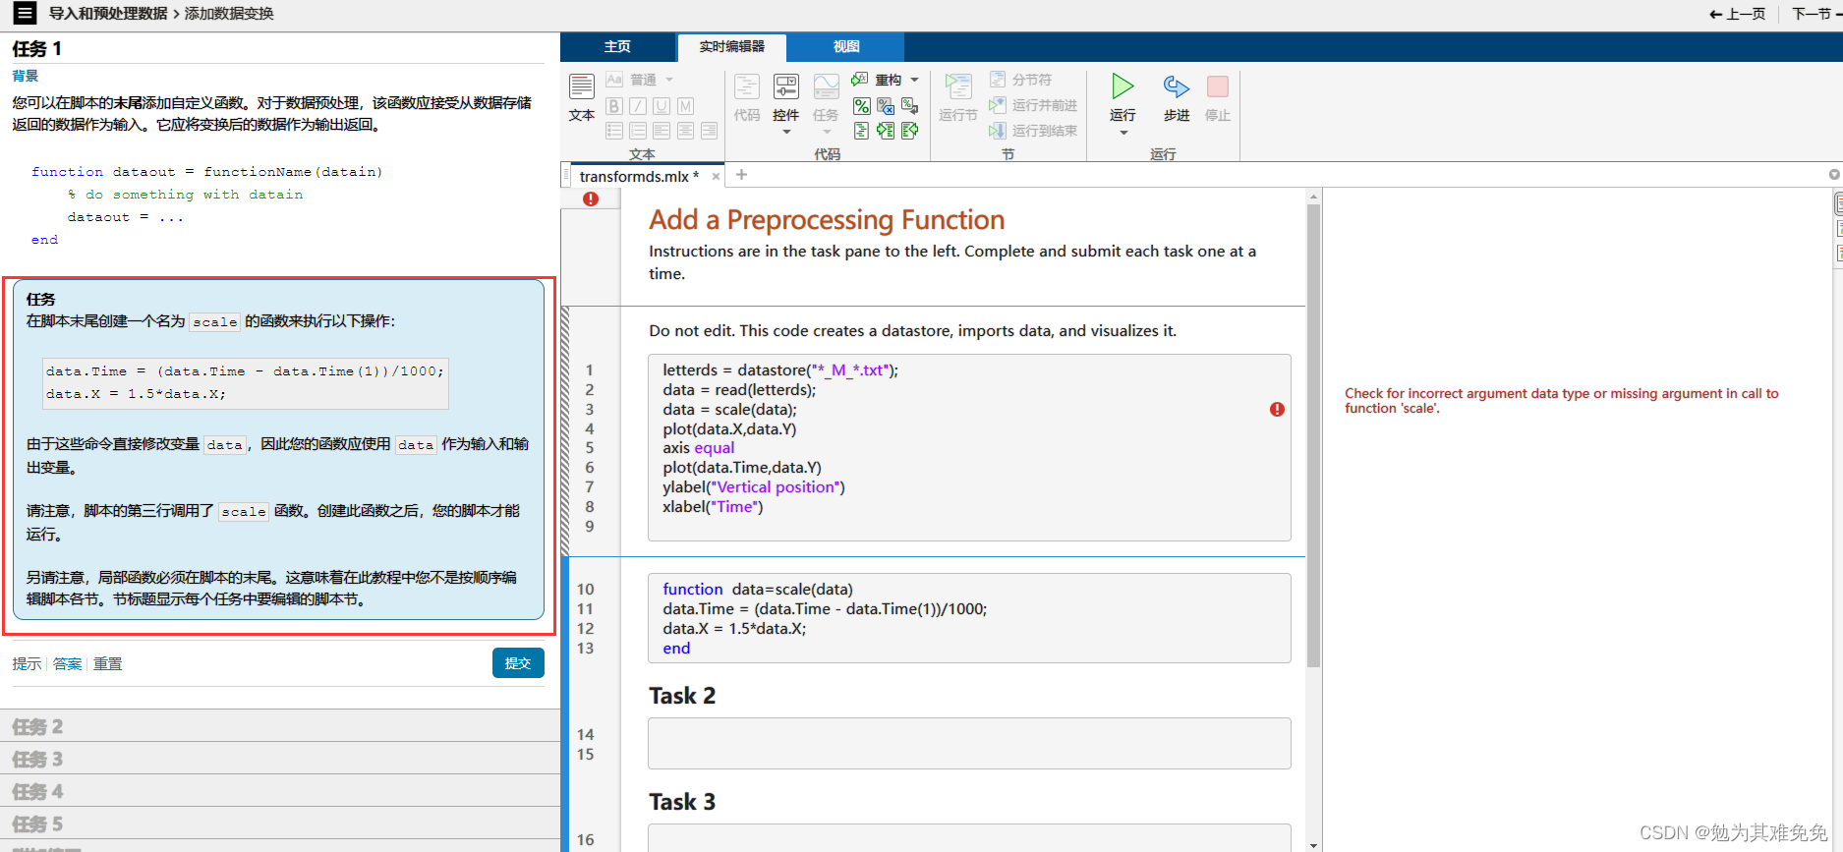Switch to the 视图 tab
The width and height of the screenshot is (1843, 852).
click(846, 46)
